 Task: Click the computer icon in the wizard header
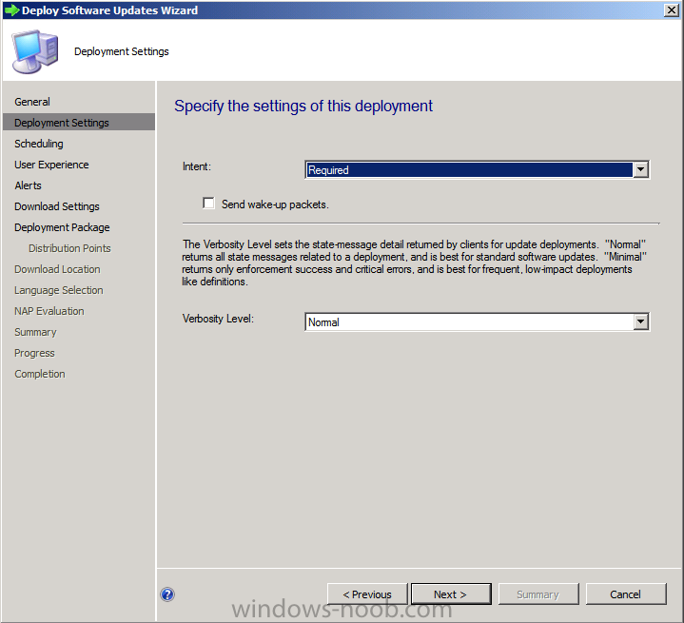[x=35, y=51]
